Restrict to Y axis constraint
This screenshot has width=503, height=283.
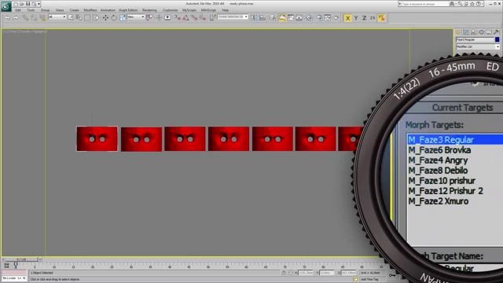pyautogui.click(x=356, y=18)
